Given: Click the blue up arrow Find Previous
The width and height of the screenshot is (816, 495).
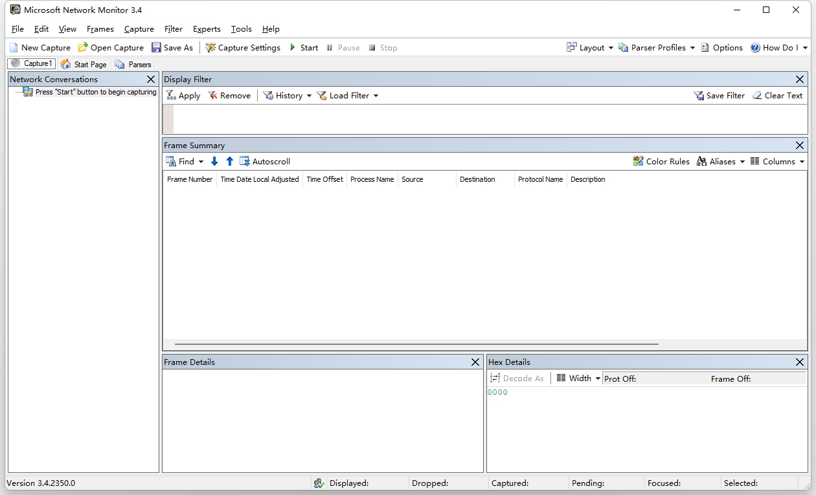Looking at the screenshot, I should pos(229,161).
